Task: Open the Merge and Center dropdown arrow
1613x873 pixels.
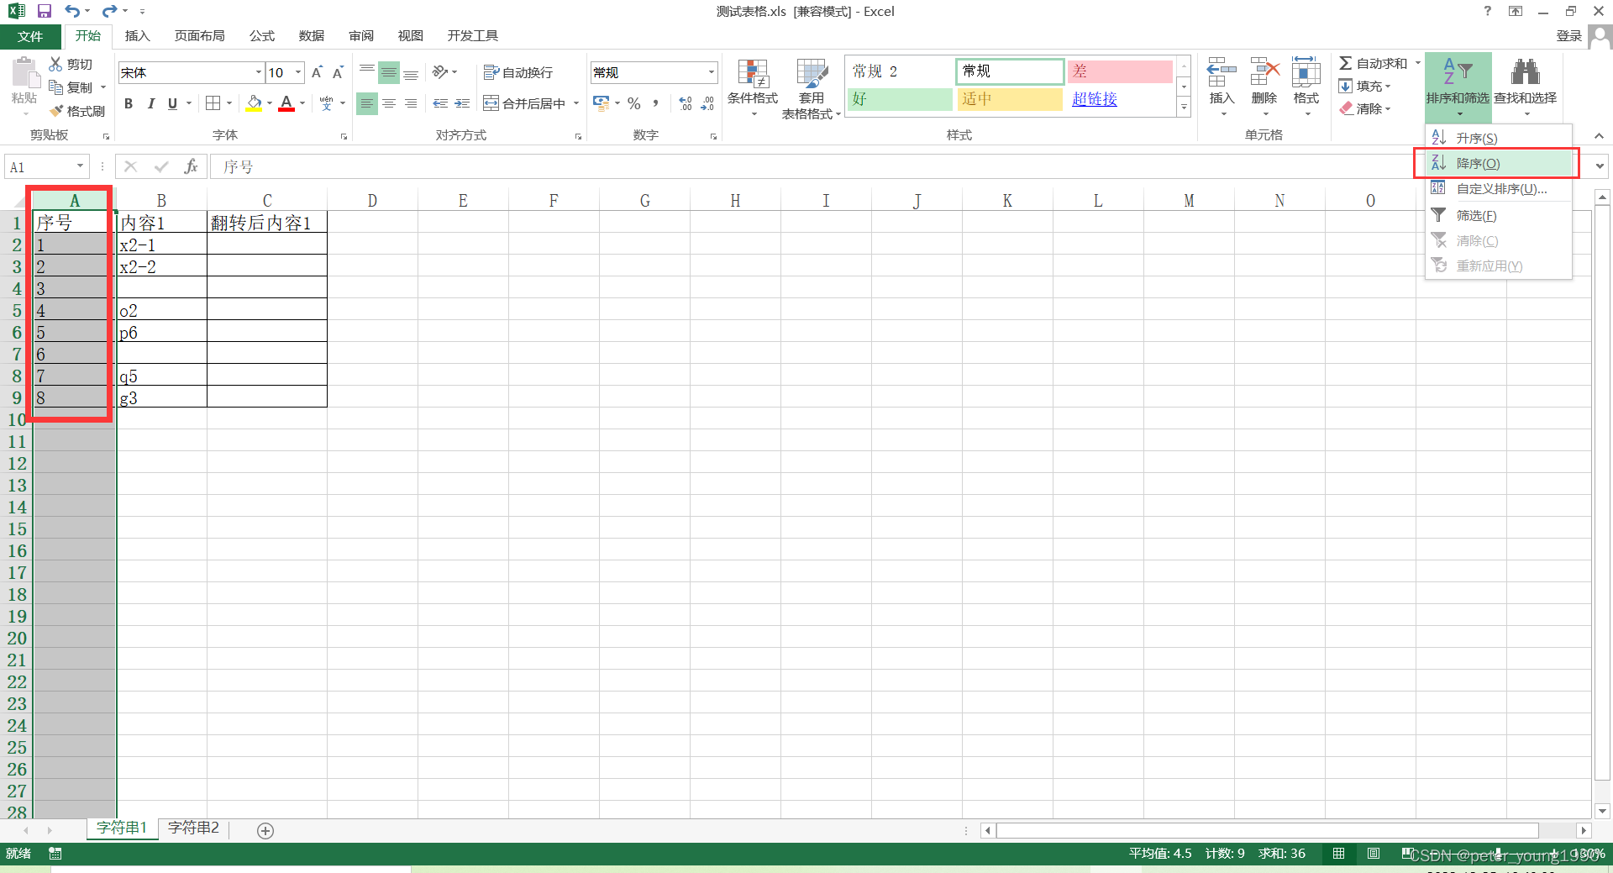Action: (x=576, y=103)
